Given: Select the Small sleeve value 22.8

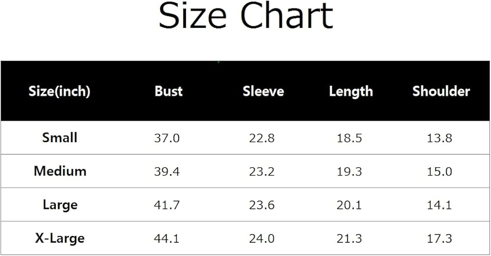Looking at the screenshot, I should (262, 138).
